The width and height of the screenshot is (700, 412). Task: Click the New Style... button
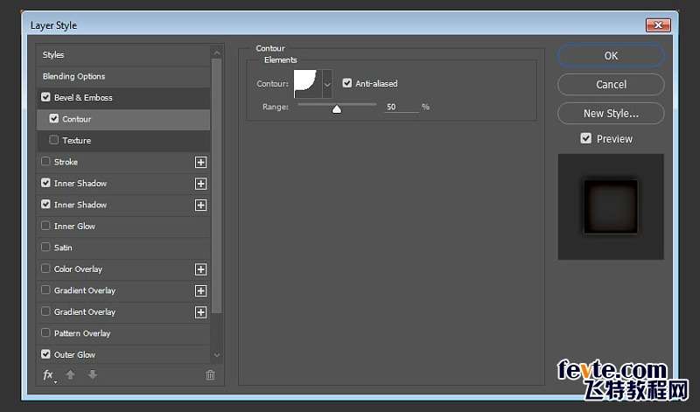point(611,114)
